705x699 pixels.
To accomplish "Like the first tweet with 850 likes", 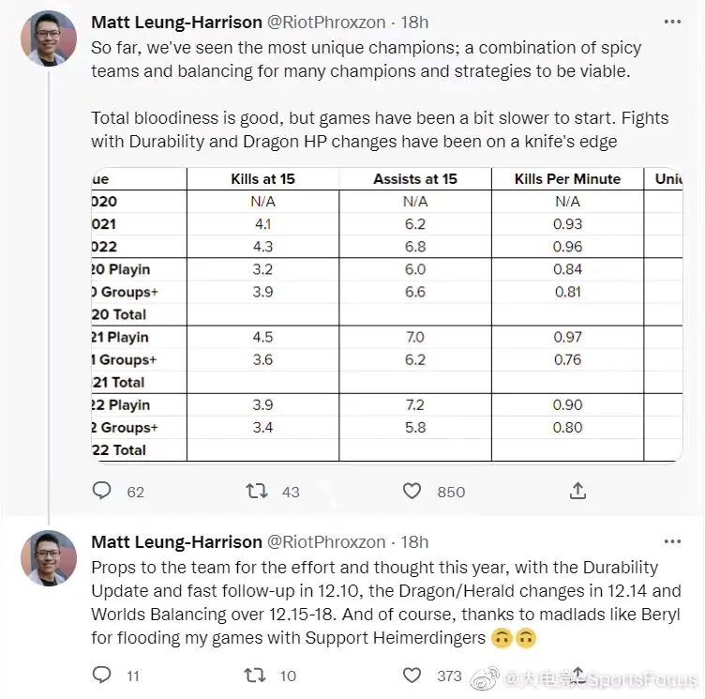I will tap(412, 491).
